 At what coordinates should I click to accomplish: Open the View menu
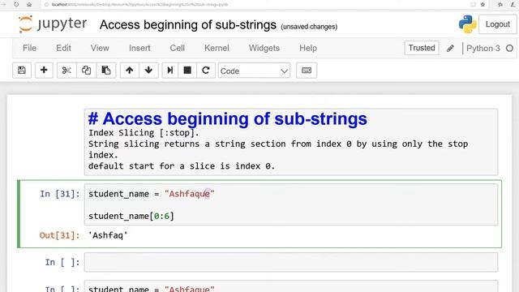(100, 48)
